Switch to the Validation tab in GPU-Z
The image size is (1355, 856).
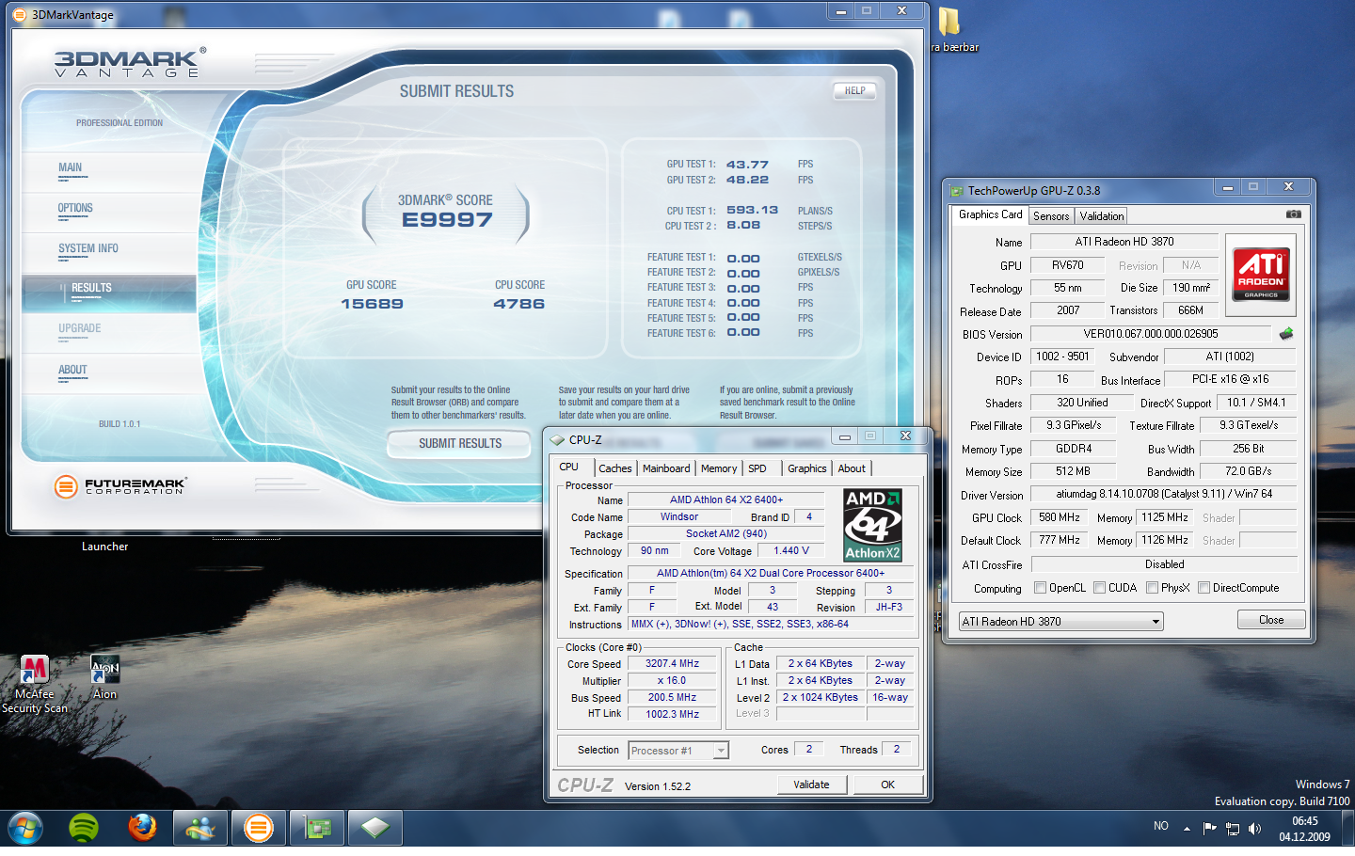tap(1101, 216)
